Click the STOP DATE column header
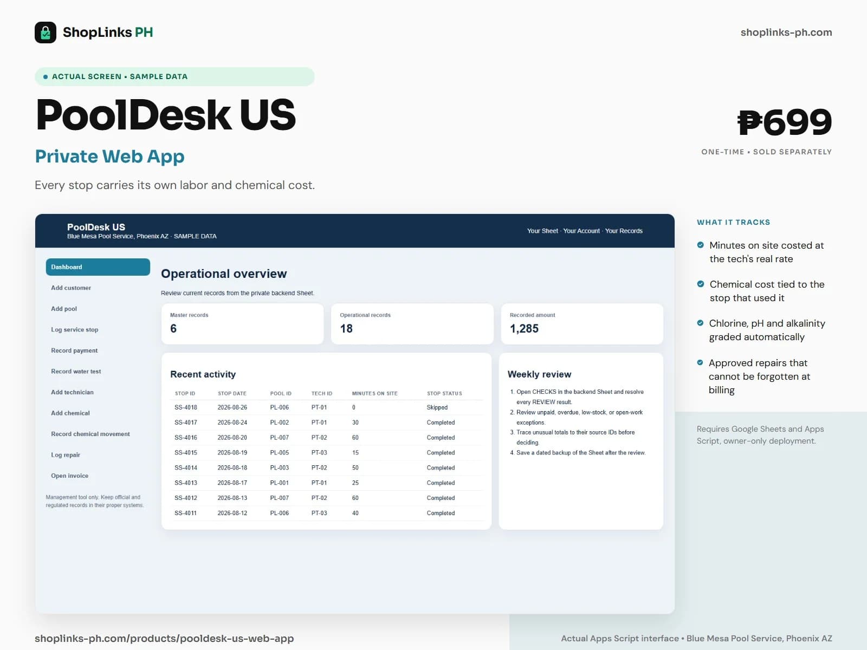The height and width of the screenshot is (650, 867). pos(232,394)
